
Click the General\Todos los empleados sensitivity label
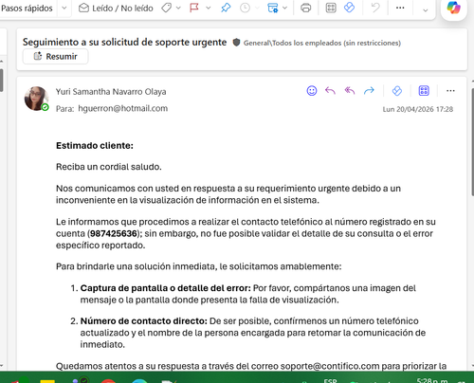(322, 43)
